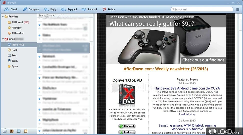Click the Check mail toolbar button

click(11, 9)
